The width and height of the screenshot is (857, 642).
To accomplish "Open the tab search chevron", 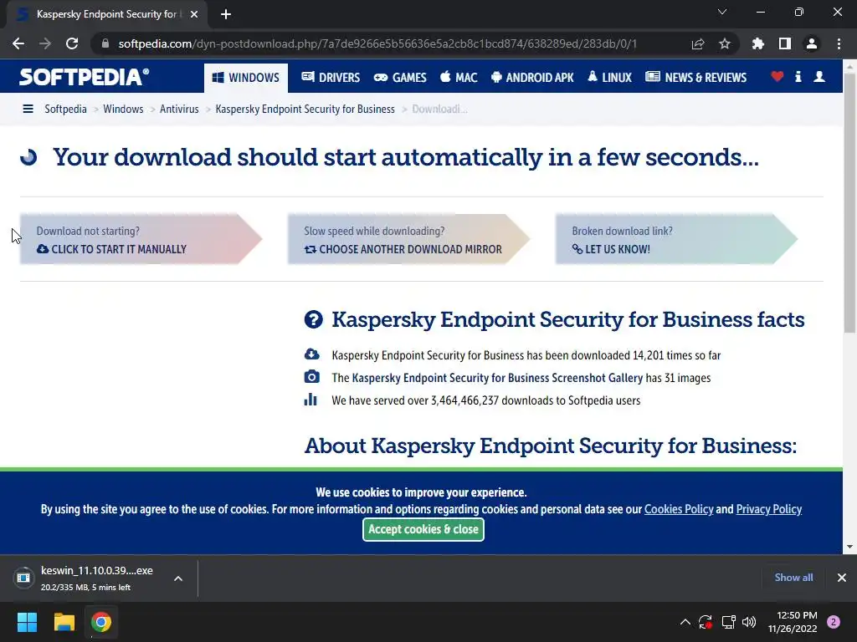I will [722, 12].
